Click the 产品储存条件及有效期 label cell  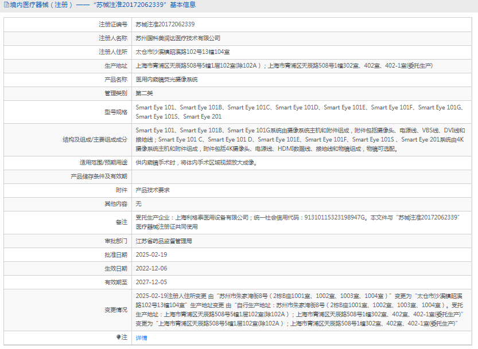pyautogui.click(x=68, y=177)
